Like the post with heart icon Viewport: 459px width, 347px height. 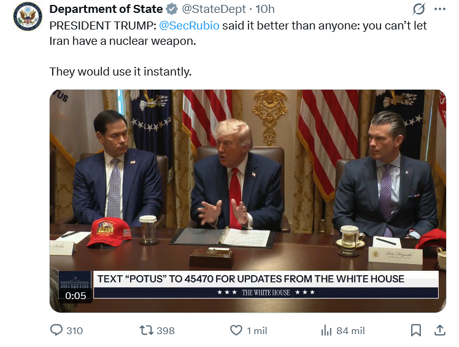pyautogui.click(x=236, y=330)
